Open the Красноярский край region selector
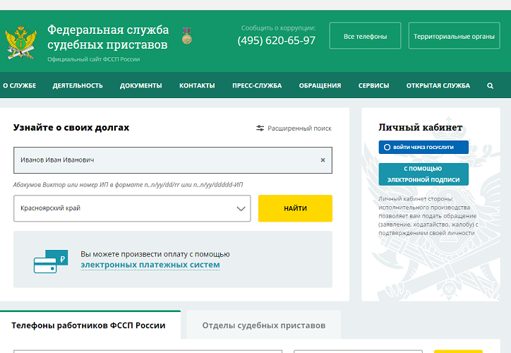The height and width of the screenshot is (353, 511). click(x=132, y=208)
